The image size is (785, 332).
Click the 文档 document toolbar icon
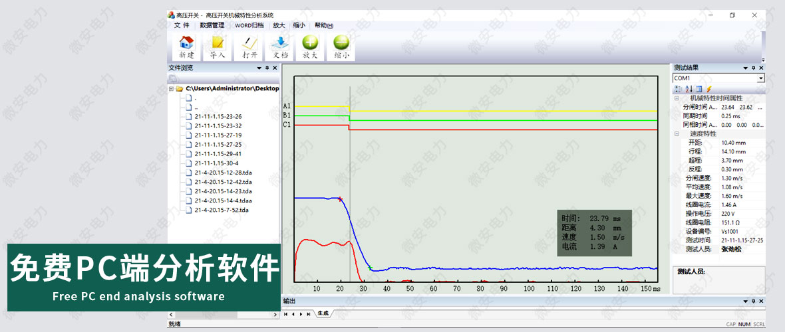280,46
